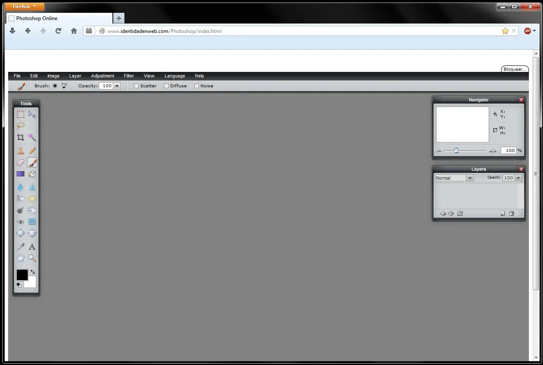543x365 pixels.
Task: Click small mountains zoom-out icon in Navigator
Action: [439, 151]
